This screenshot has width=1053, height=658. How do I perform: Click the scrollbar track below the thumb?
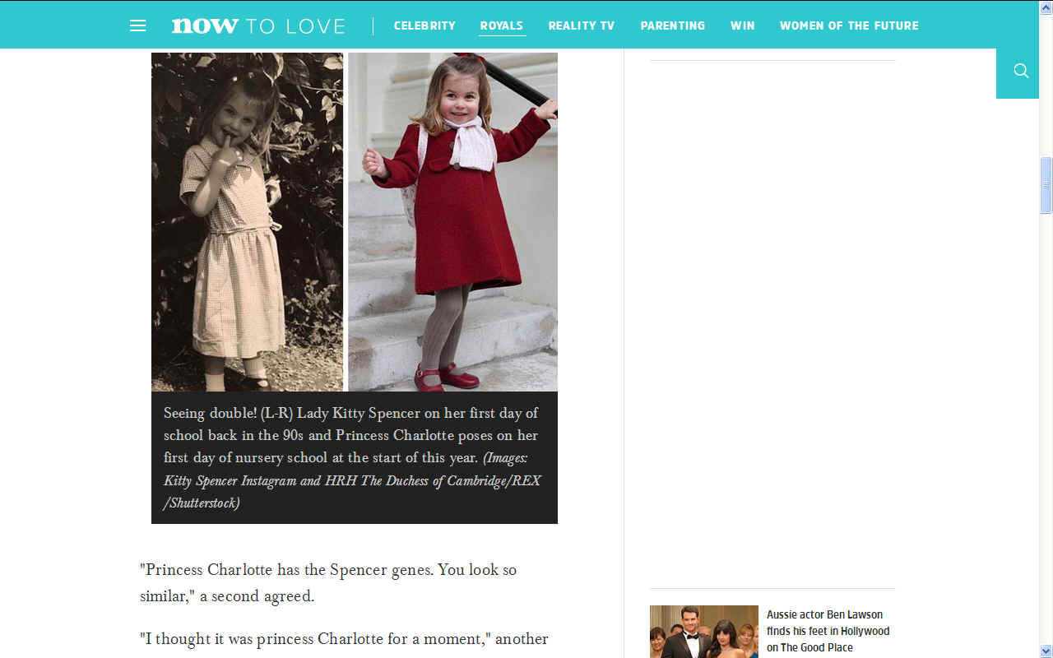click(1046, 428)
